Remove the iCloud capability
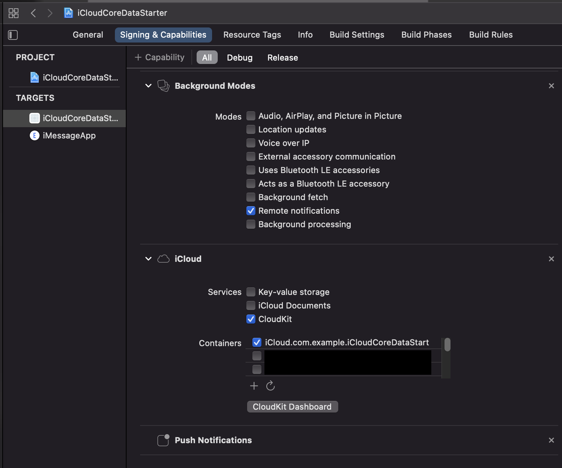 551,259
